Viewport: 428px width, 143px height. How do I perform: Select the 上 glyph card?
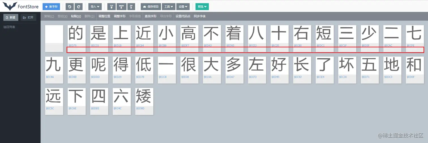pos(122,38)
